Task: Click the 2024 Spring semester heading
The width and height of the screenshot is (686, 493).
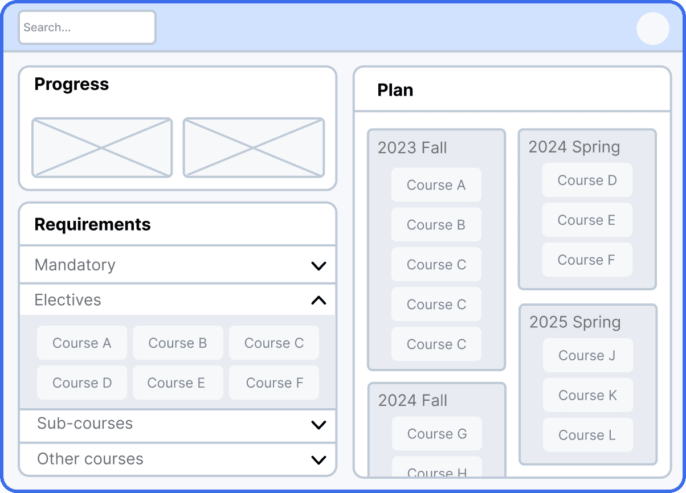Action: pos(574,147)
